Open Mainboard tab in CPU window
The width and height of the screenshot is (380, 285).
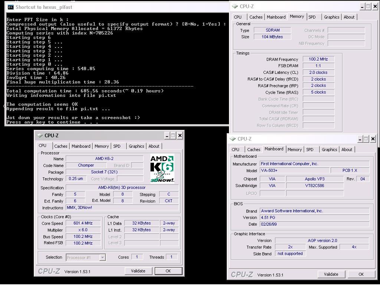pos(81,146)
